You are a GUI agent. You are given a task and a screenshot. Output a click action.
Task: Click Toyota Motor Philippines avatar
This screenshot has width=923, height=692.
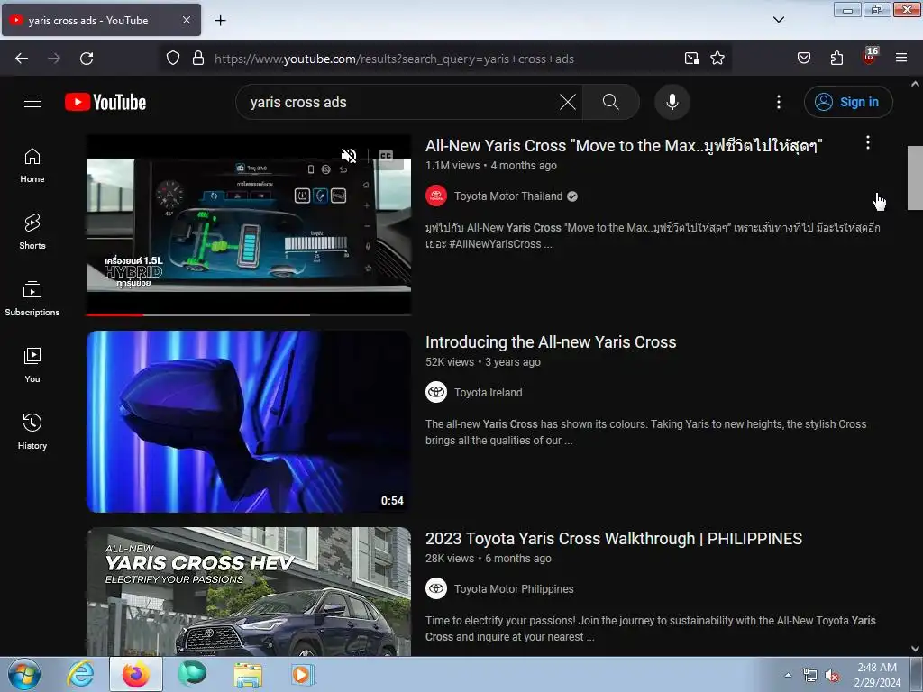click(436, 588)
